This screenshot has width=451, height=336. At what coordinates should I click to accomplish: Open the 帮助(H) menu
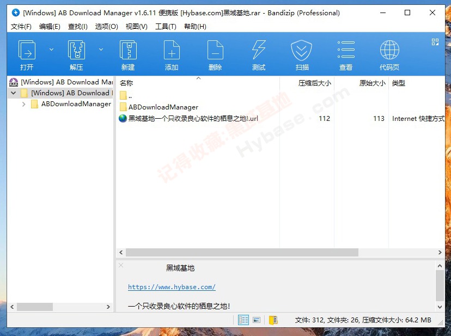[x=195, y=27]
